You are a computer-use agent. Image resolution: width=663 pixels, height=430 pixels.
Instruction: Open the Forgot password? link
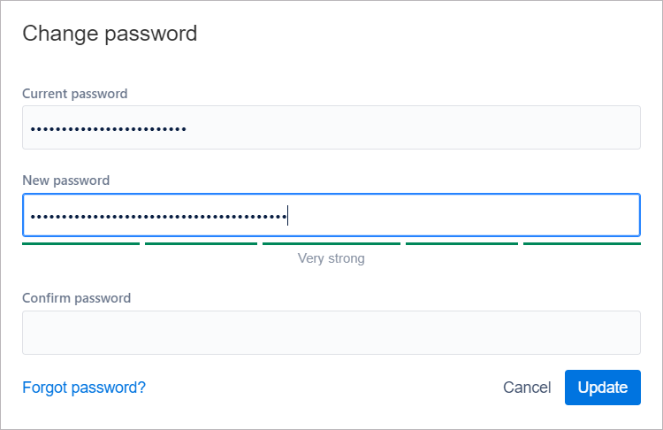coord(84,388)
